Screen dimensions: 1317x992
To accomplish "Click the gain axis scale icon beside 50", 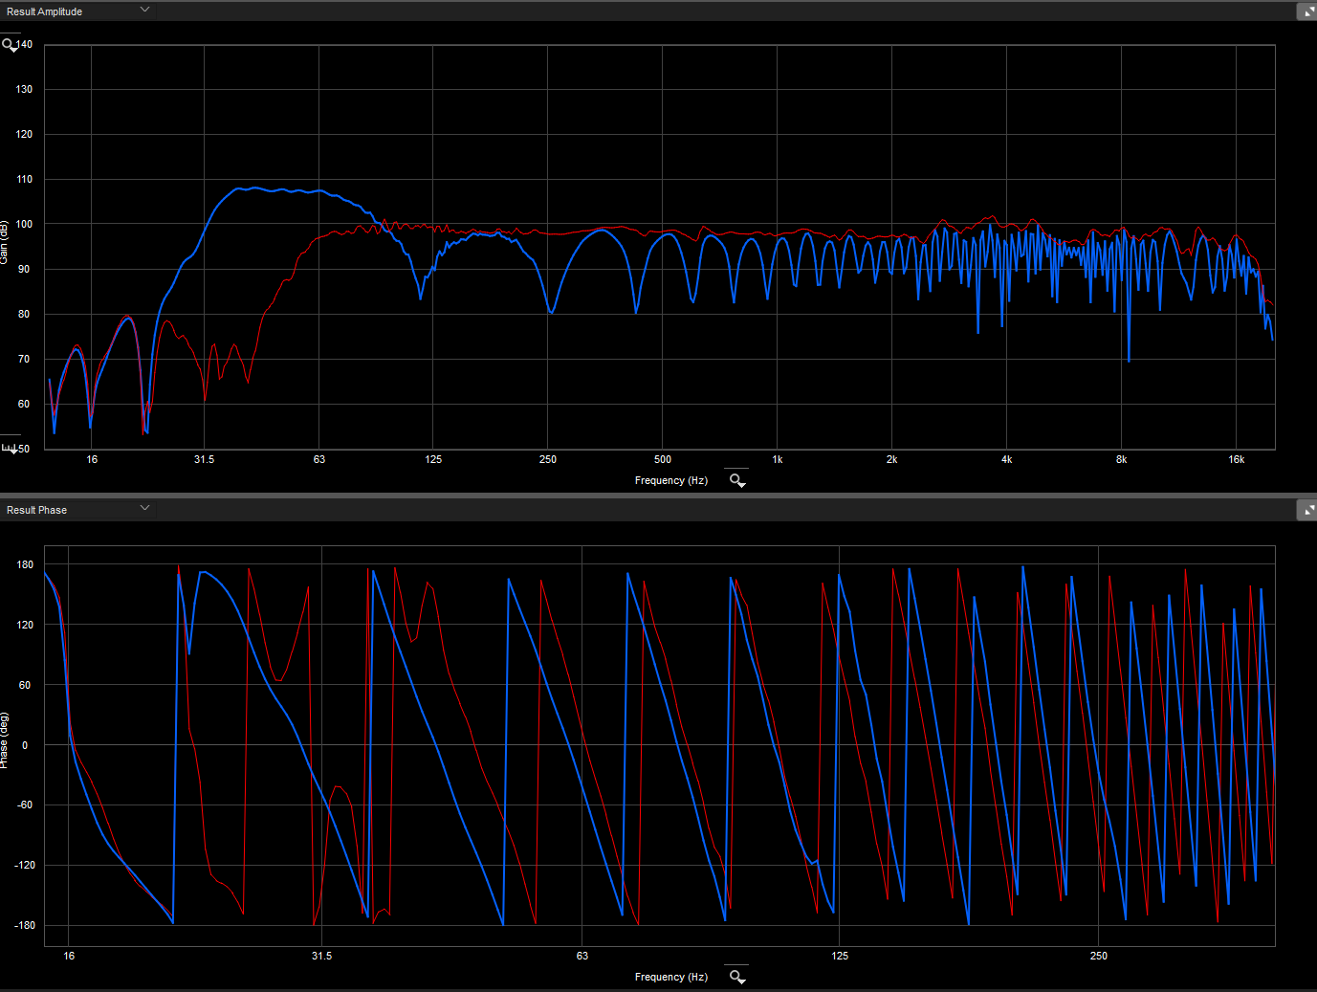I will tap(10, 448).
